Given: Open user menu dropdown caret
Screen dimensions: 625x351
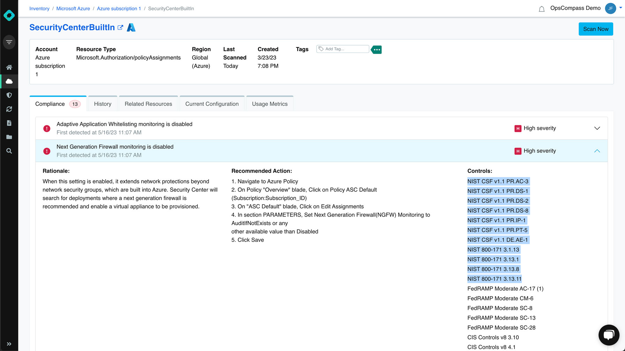Looking at the screenshot, I should (x=621, y=7).
